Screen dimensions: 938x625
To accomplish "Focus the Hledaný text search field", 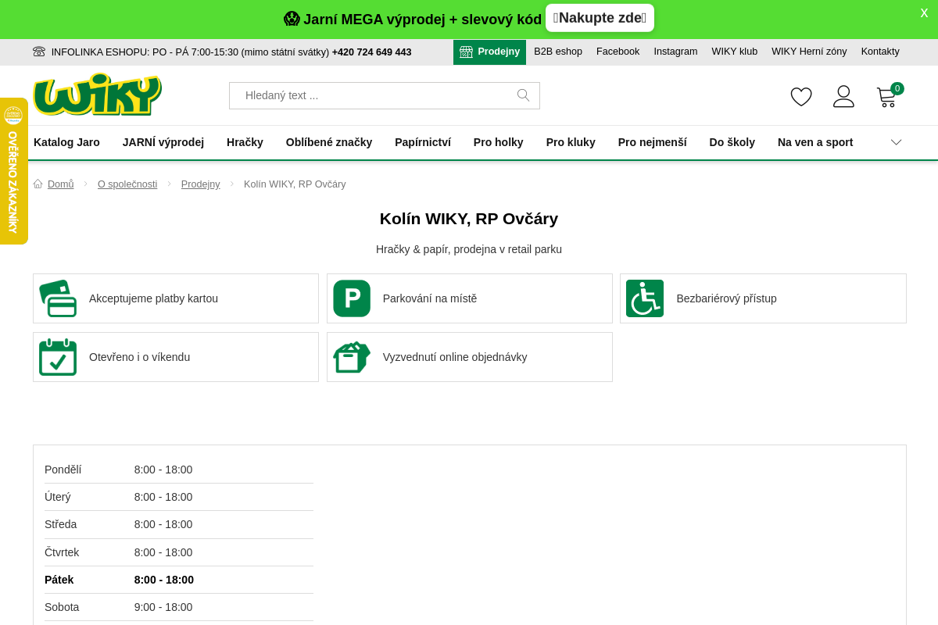I will [375, 95].
